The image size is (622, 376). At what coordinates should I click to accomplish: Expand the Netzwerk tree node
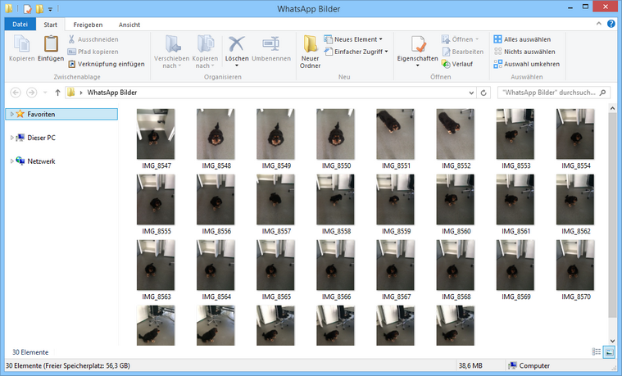click(x=11, y=161)
